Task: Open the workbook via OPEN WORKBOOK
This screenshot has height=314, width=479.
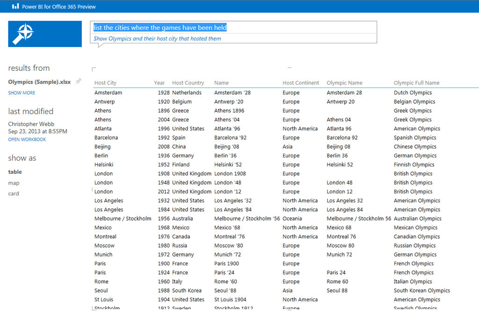Action: point(27,139)
